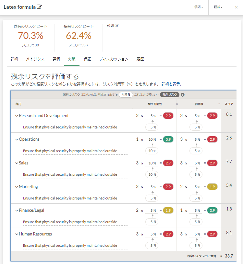Open the 履歴 tab

[x=140, y=59]
